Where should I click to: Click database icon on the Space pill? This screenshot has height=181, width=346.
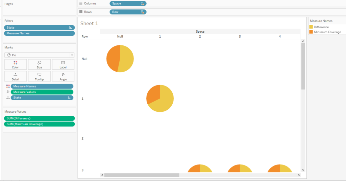(x=142, y=3)
